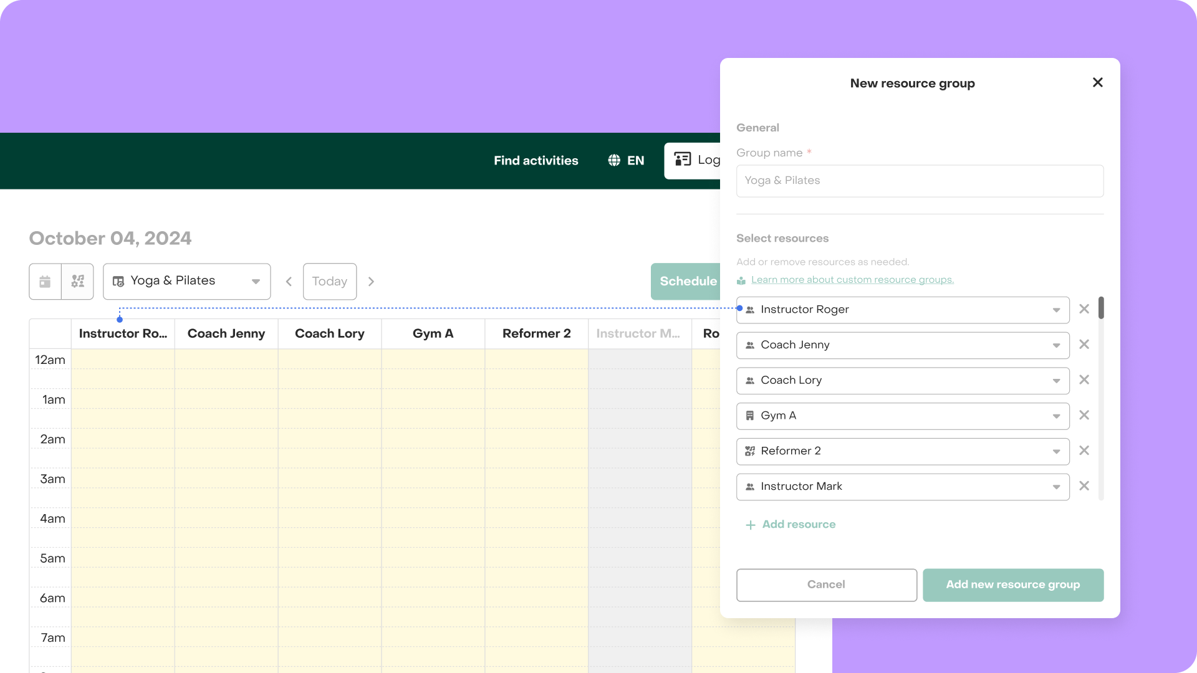
Task: Open Learn more about custom resource groups link
Action: (852, 280)
